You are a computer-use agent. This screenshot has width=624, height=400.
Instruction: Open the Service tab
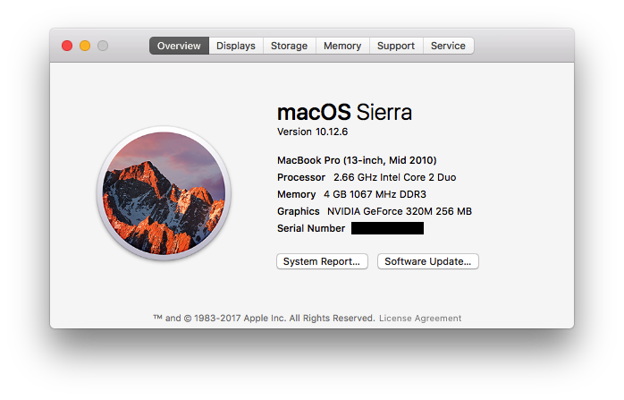(448, 46)
